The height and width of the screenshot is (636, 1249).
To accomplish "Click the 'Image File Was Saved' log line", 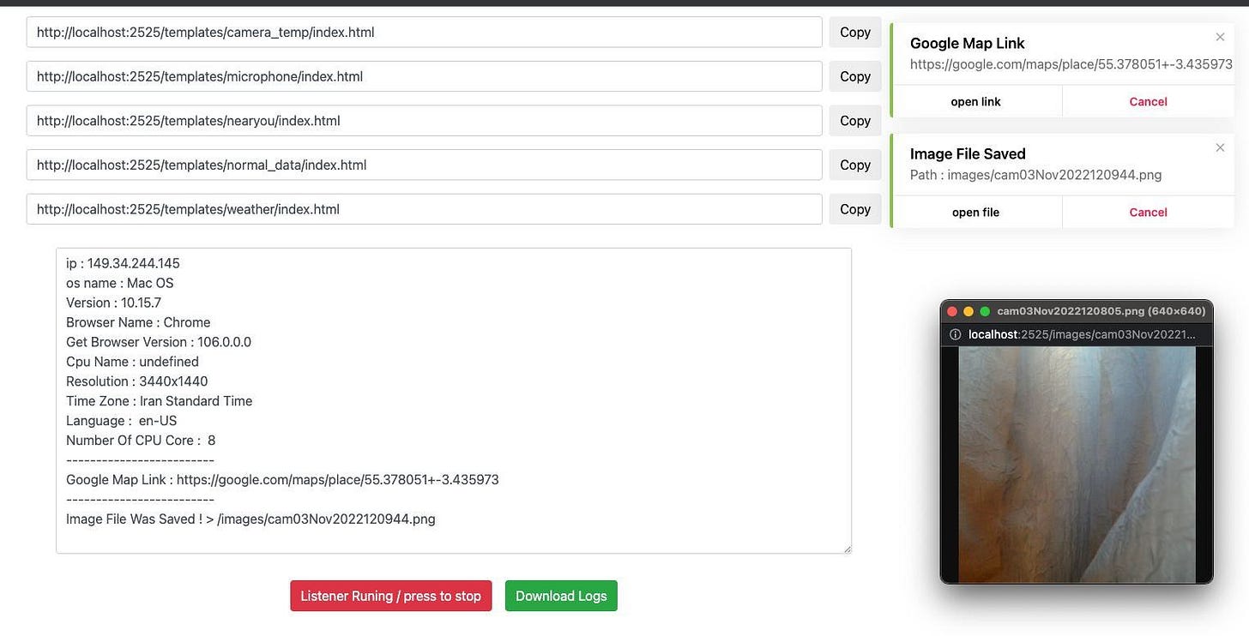I will coord(250,519).
